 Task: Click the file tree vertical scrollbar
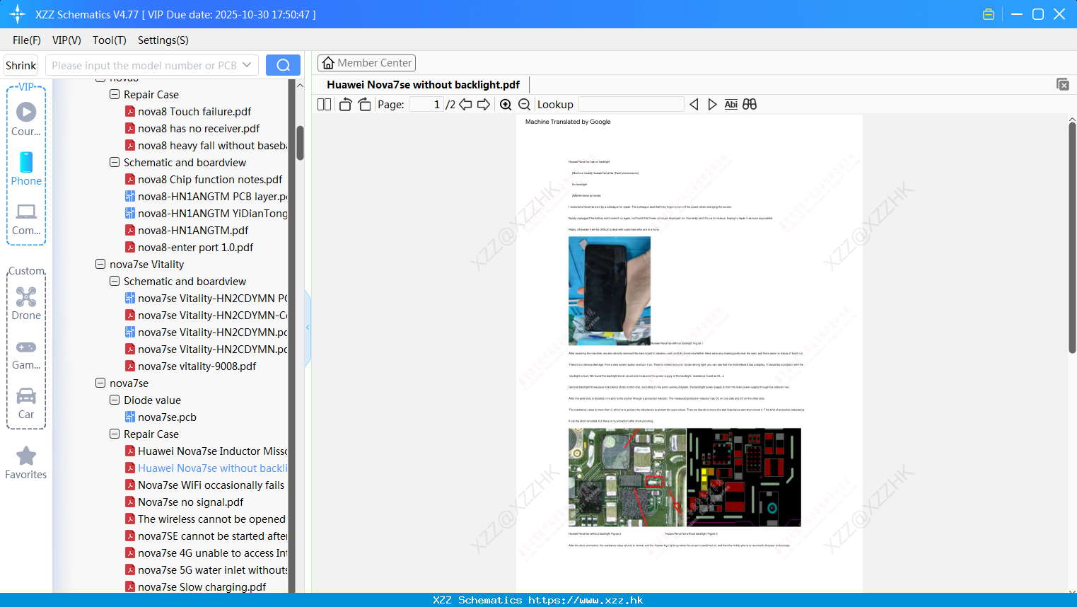pyautogui.click(x=300, y=144)
